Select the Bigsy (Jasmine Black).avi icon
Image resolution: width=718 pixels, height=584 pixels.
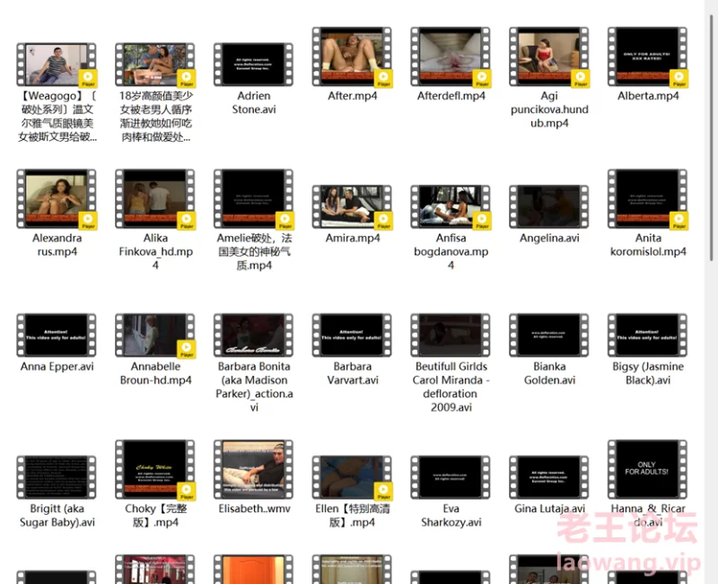pos(647,335)
